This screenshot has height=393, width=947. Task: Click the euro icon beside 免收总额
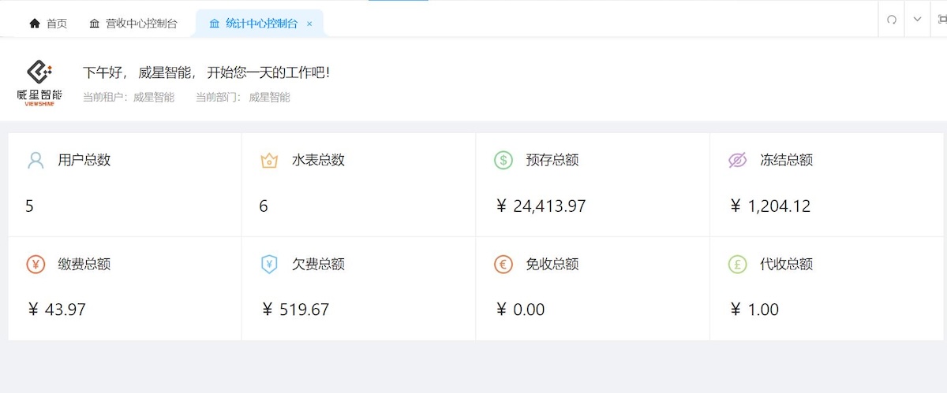click(503, 265)
